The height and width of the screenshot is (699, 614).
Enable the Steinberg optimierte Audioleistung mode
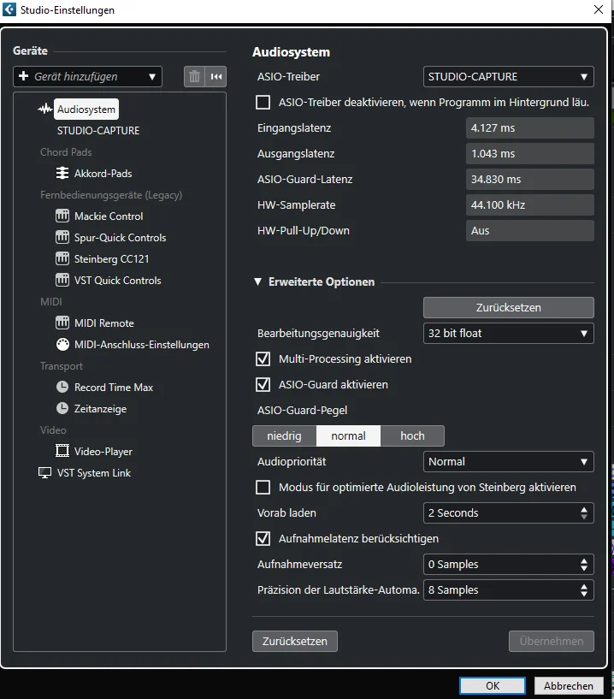tap(263, 488)
